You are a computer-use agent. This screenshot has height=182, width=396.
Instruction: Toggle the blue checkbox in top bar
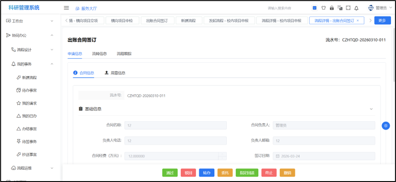[x=315, y=8]
